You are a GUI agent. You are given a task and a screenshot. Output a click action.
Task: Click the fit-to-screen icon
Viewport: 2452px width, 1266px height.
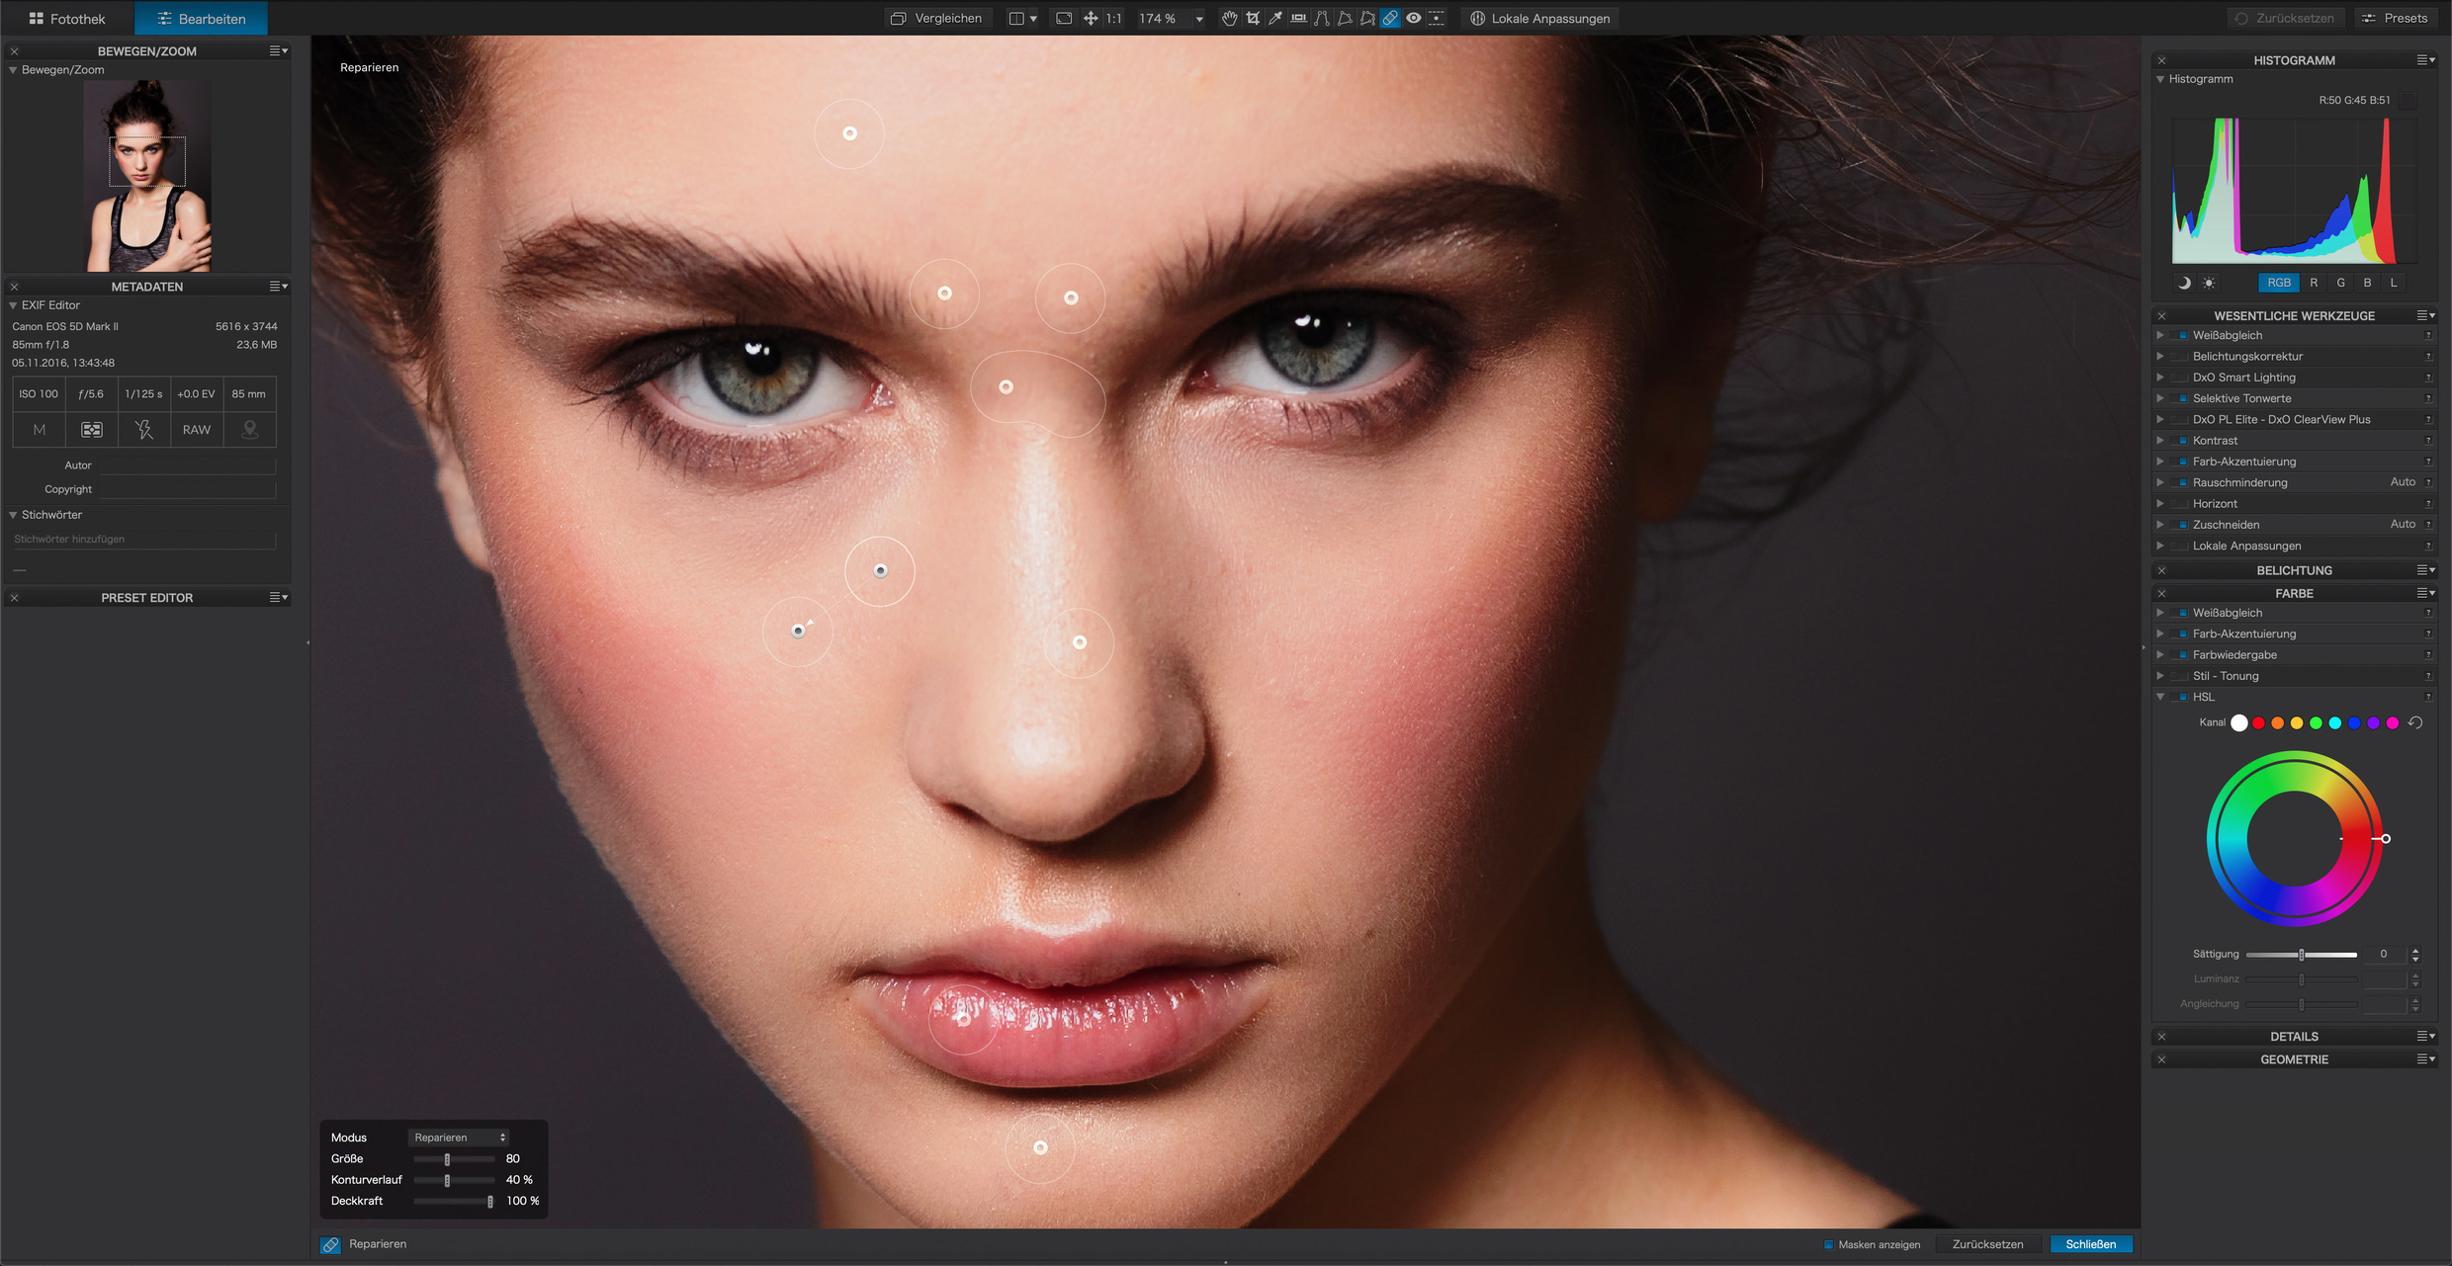click(1064, 18)
